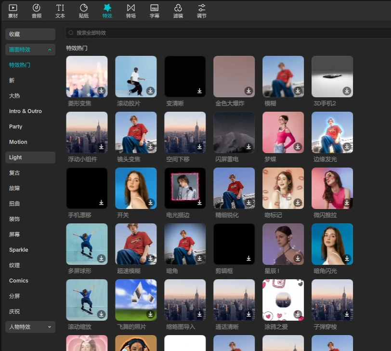Image resolution: width=391 pixels, height=351 pixels.
Task: Choose the Light effect category
Action: click(x=30, y=157)
